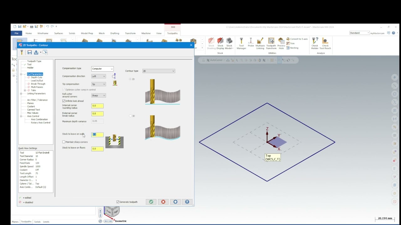This screenshot has width=401, height=225.
Task: Open Process Hole utility
Action: (x=281, y=43)
